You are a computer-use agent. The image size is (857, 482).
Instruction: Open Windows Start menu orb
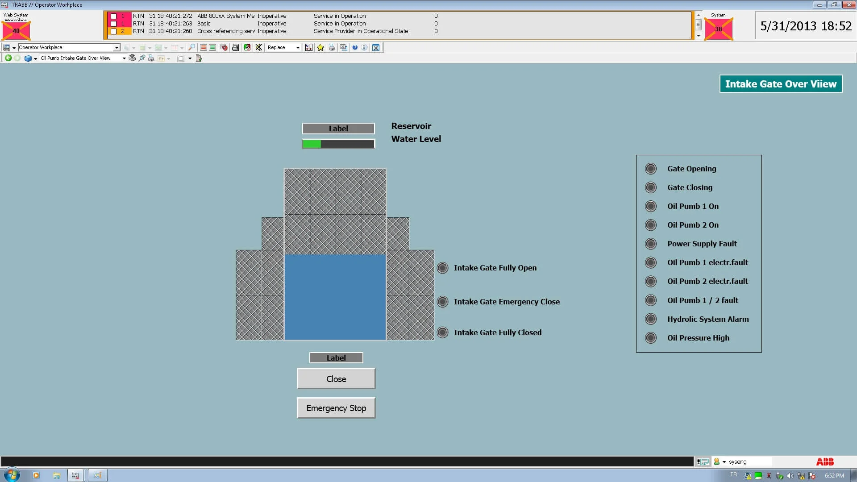coord(12,475)
